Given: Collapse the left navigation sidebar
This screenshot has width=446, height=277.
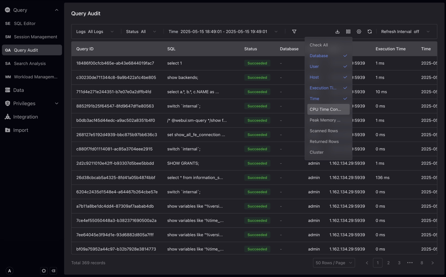Looking at the screenshot, I should 53,271.
